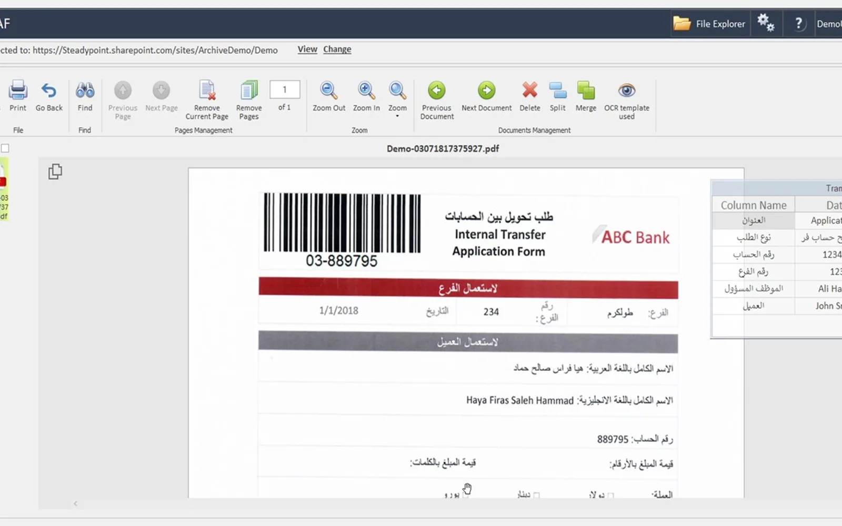Click the Print icon
This screenshot has height=526, width=842.
[18, 96]
